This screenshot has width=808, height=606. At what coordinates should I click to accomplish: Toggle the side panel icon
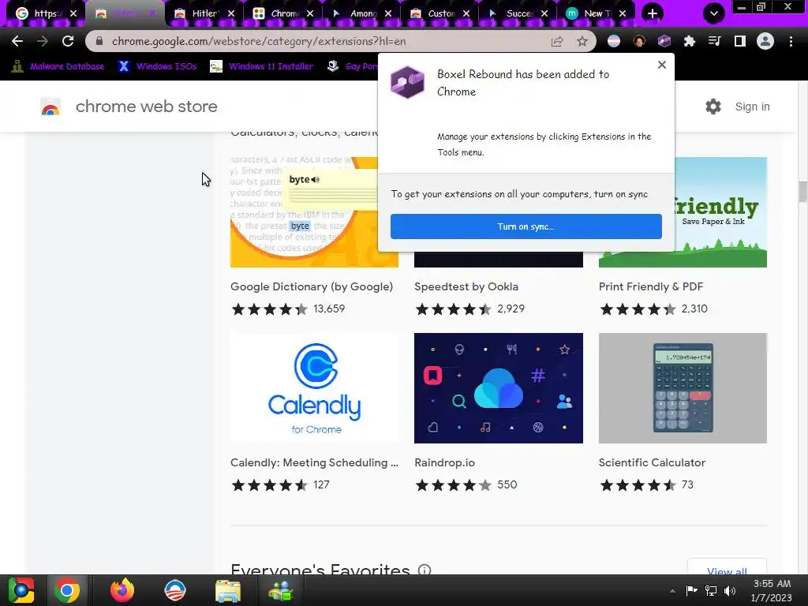pos(740,41)
